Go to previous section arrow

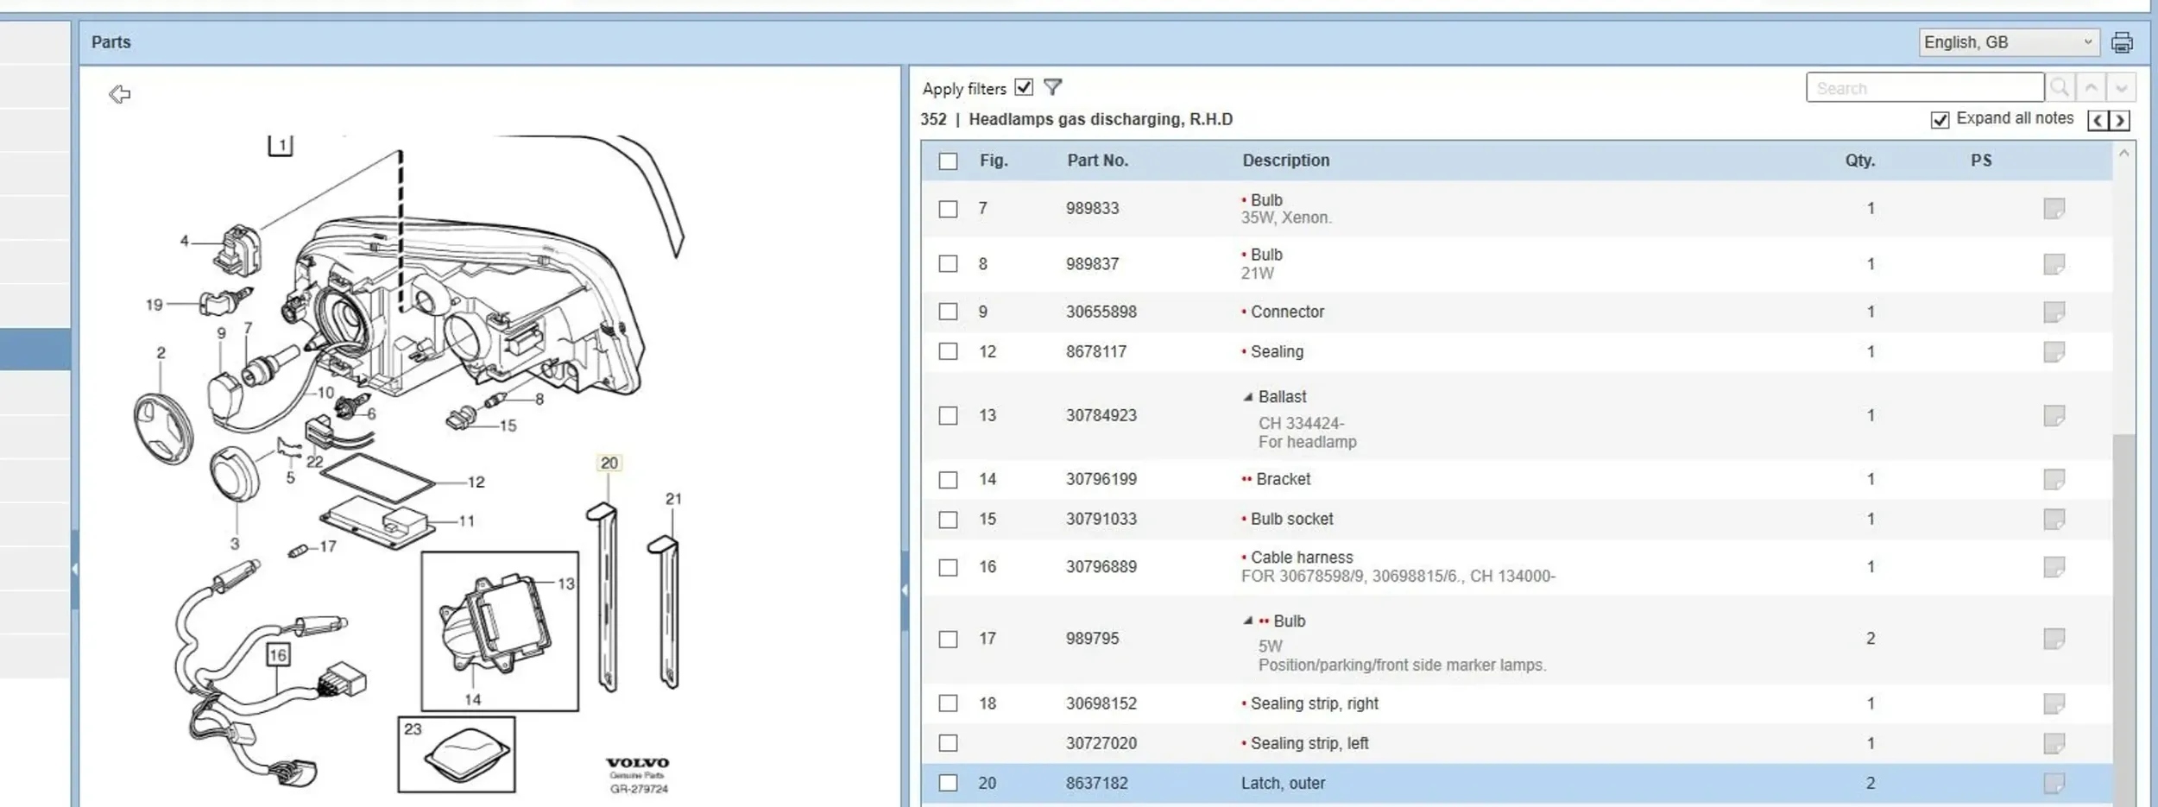click(2098, 120)
